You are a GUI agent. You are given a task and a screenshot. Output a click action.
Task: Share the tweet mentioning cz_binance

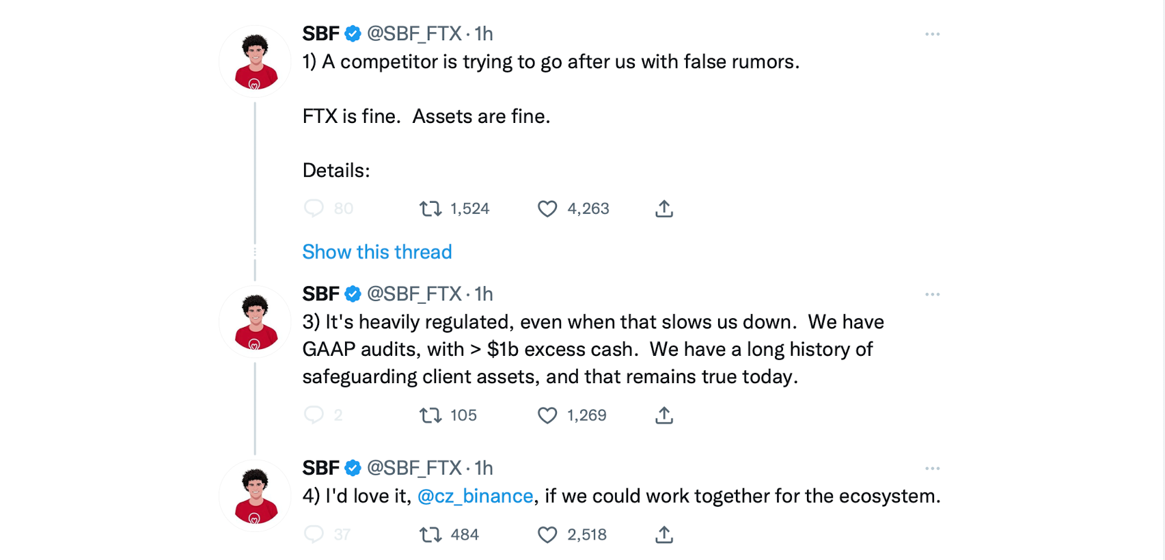coord(664,535)
